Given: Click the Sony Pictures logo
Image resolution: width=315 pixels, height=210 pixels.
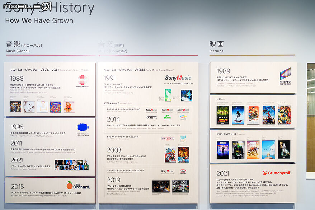Looking at the screenshot, I should pos(285,76).
